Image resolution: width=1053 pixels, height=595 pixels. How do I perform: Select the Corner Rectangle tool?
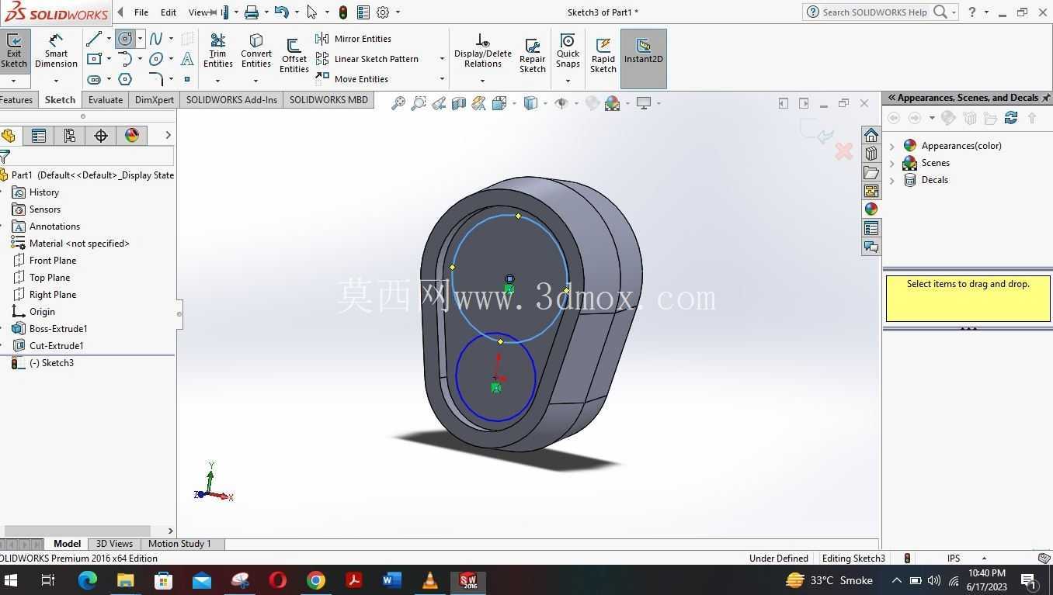click(x=94, y=59)
